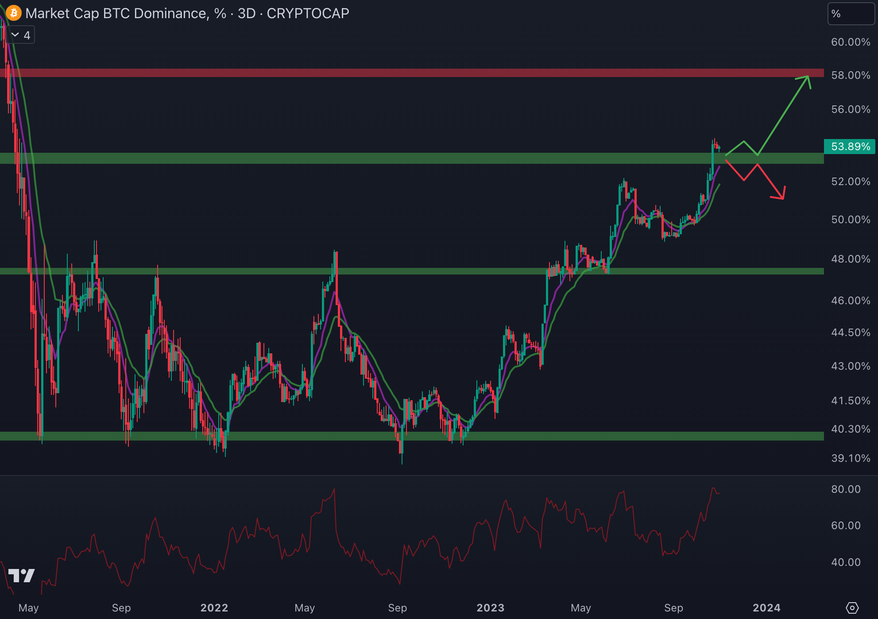Click the orange Bitcoin symbol icon

14,13
